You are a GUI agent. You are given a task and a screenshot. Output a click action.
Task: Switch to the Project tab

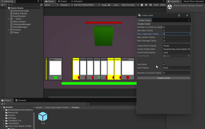tap(6, 100)
